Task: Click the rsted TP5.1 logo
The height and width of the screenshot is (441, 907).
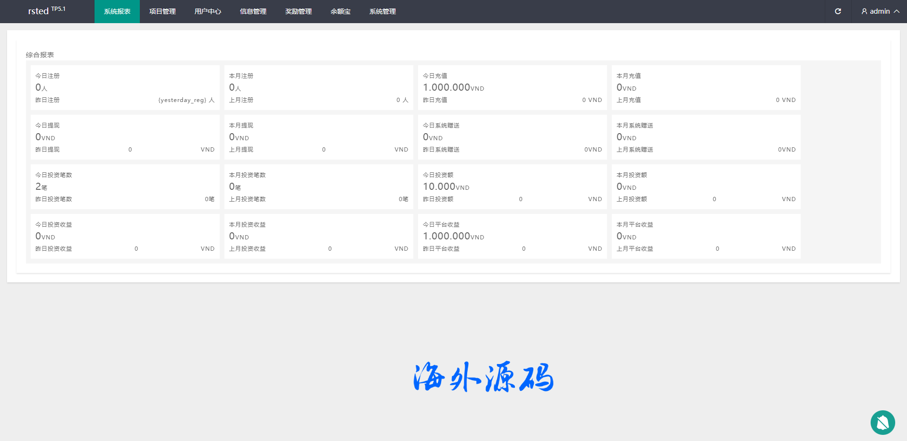Action: pyautogui.click(x=47, y=11)
